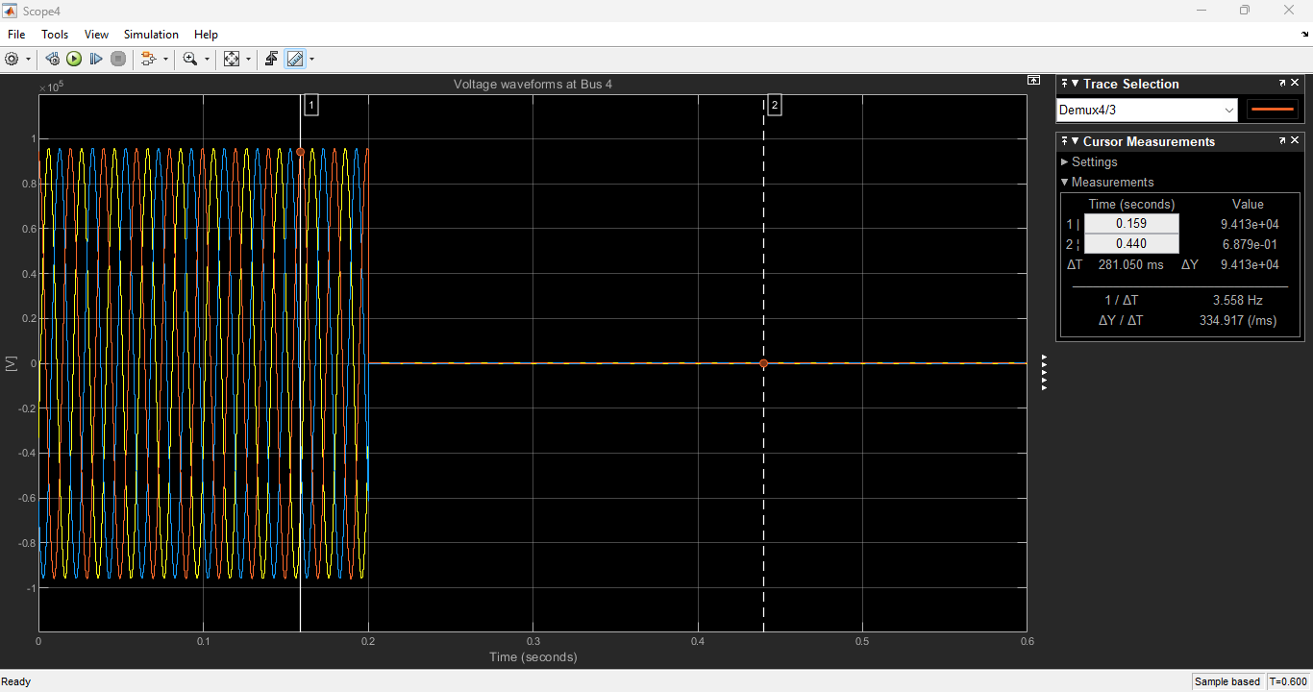
Task: Open the Demux4/3 trace selection combo box
Action: click(x=1147, y=111)
